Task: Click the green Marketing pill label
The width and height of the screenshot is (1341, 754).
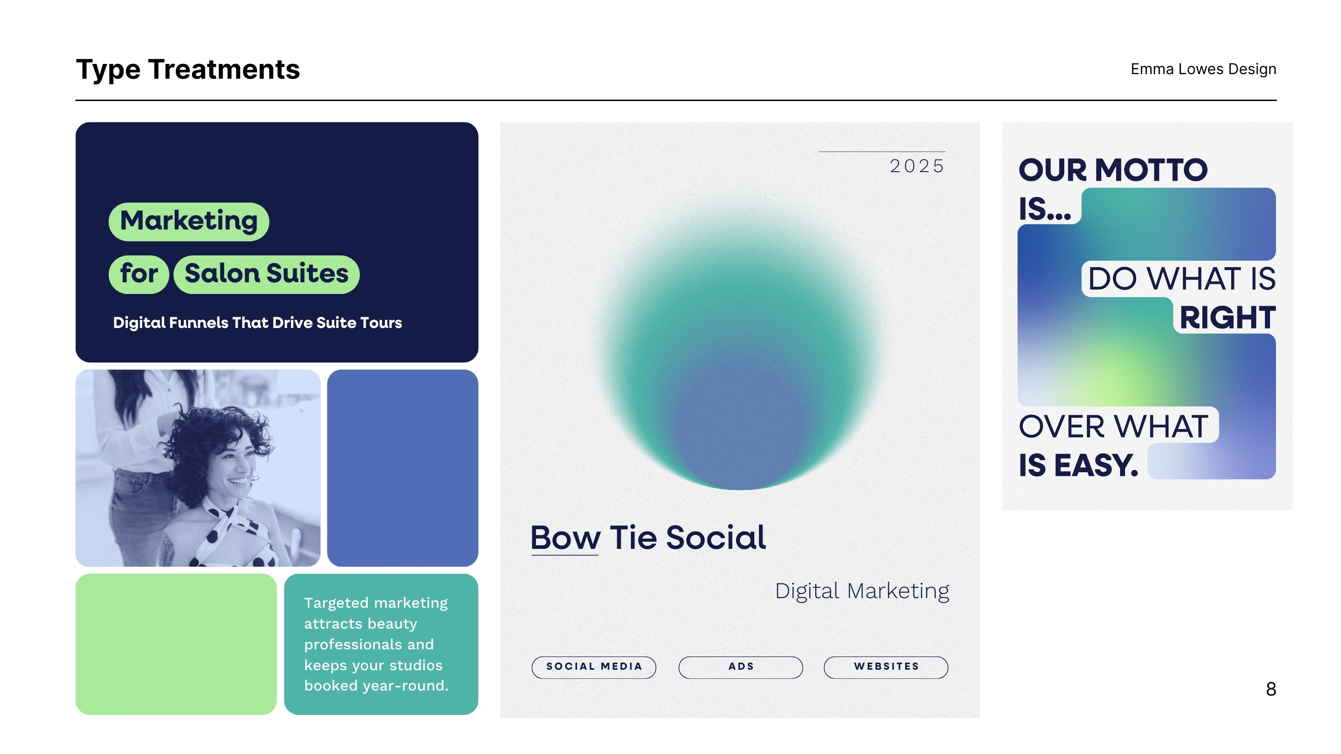Action: [188, 221]
